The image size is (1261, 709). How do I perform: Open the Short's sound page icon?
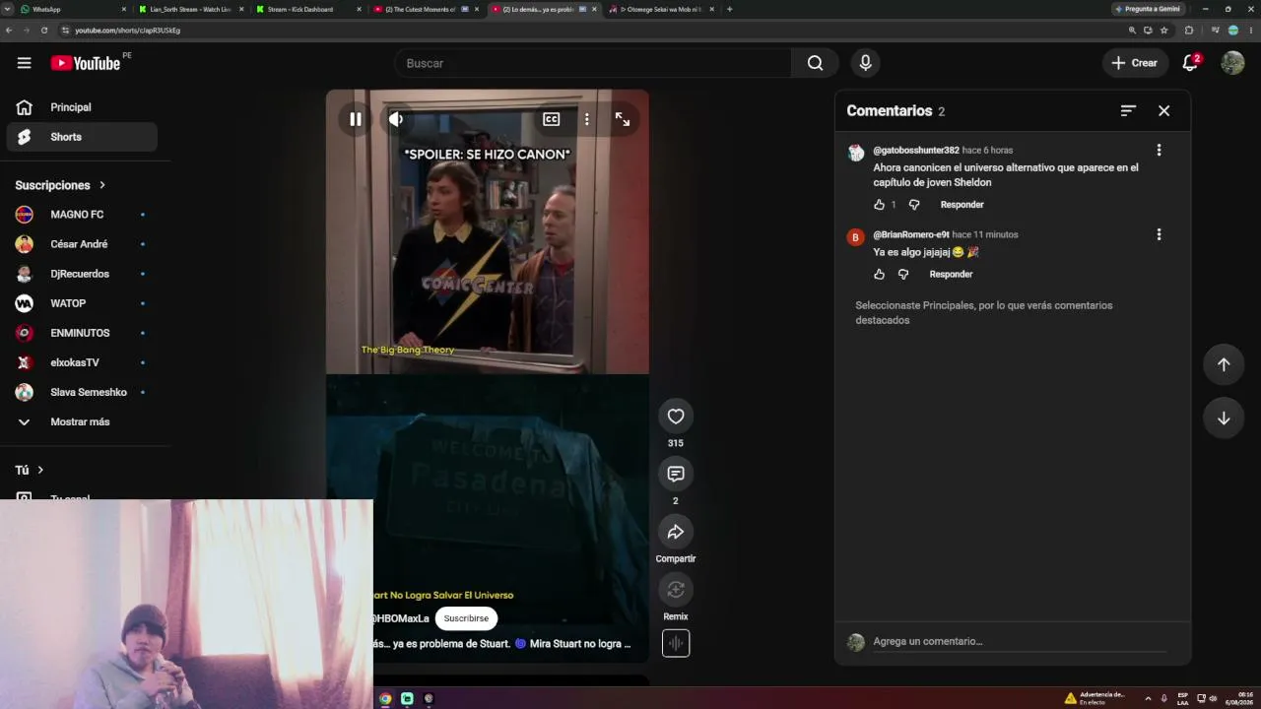coord(676,643)
